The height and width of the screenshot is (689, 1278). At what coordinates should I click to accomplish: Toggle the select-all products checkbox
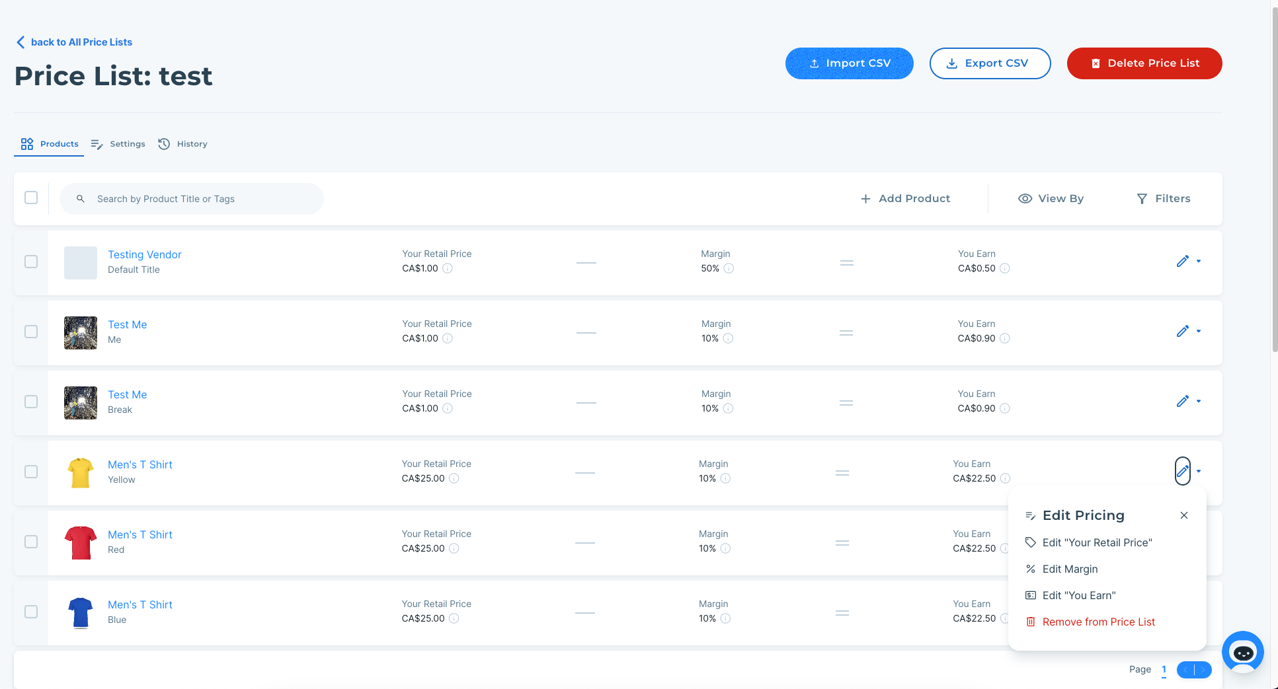(x=31, y=198)
